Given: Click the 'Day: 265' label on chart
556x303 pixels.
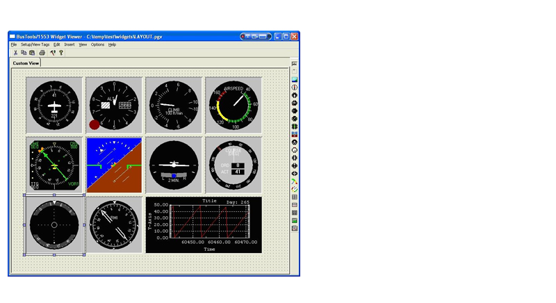Looking at the screenshot, I should pos(238,202).
